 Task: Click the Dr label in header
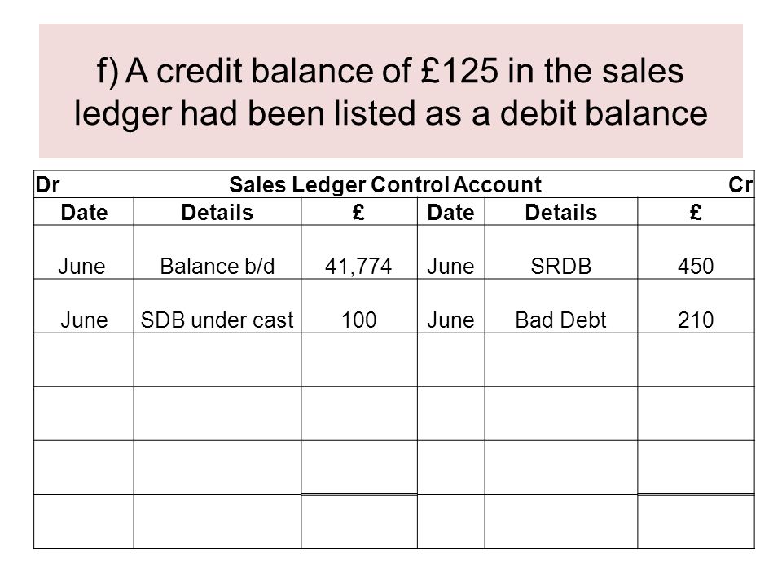[x=47, y=185]
